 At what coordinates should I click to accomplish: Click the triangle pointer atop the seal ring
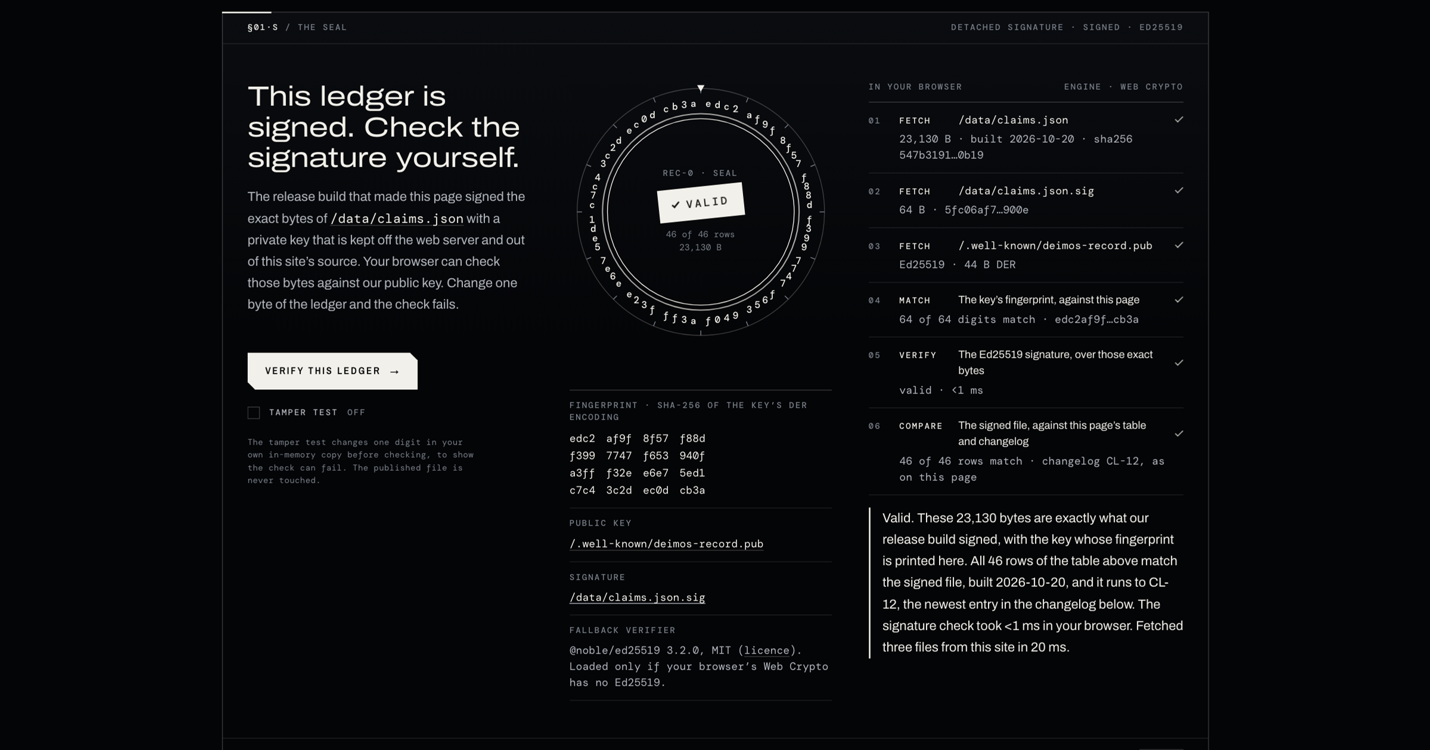click(701, 88)
